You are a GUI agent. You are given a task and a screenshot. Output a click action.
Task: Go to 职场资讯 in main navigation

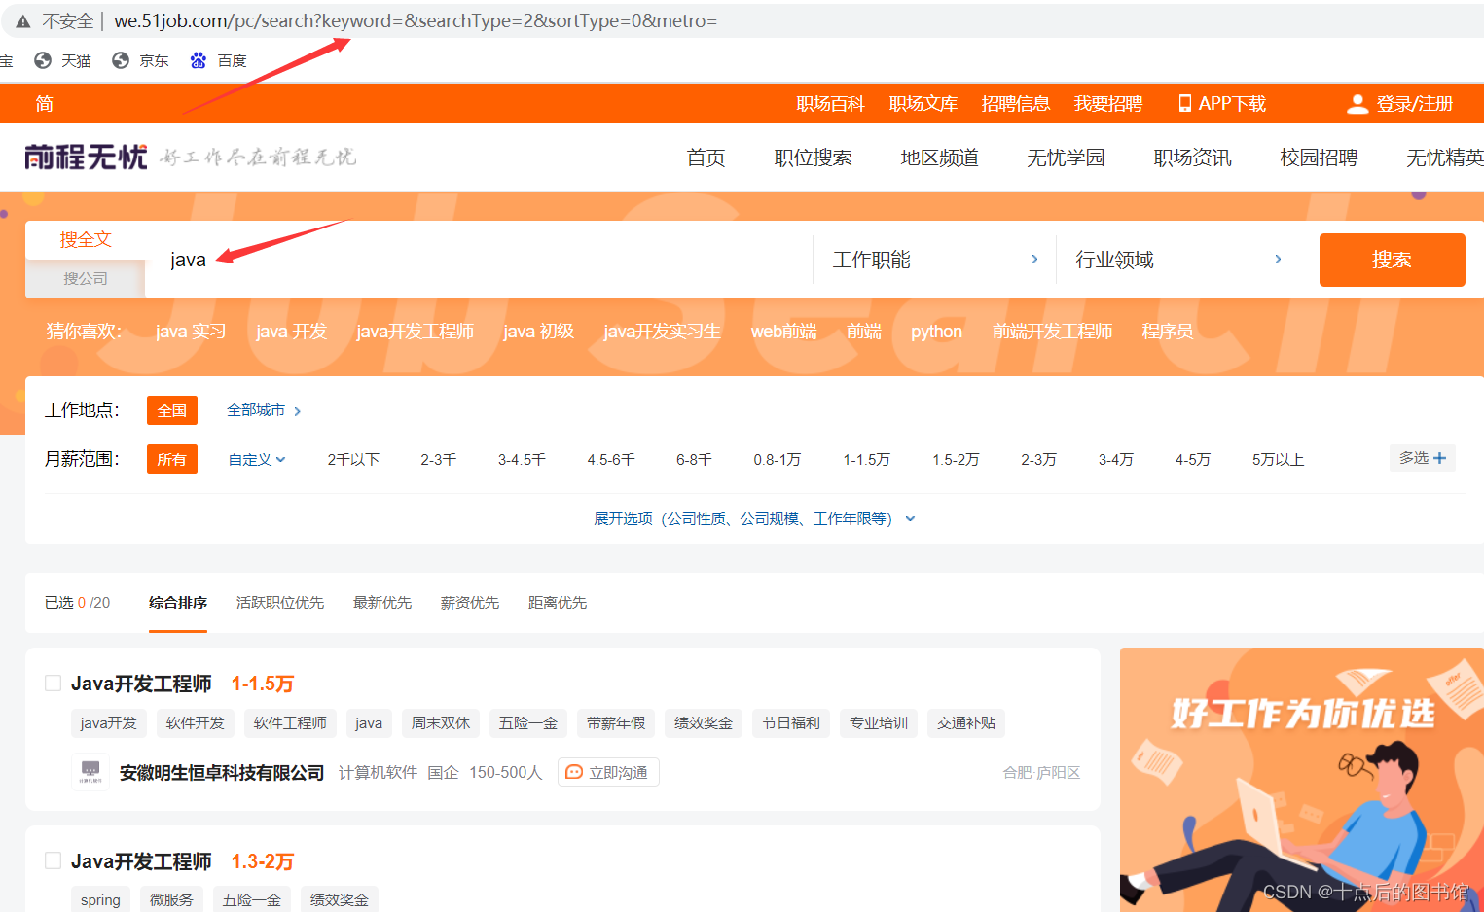click(x=1192, y=158)
